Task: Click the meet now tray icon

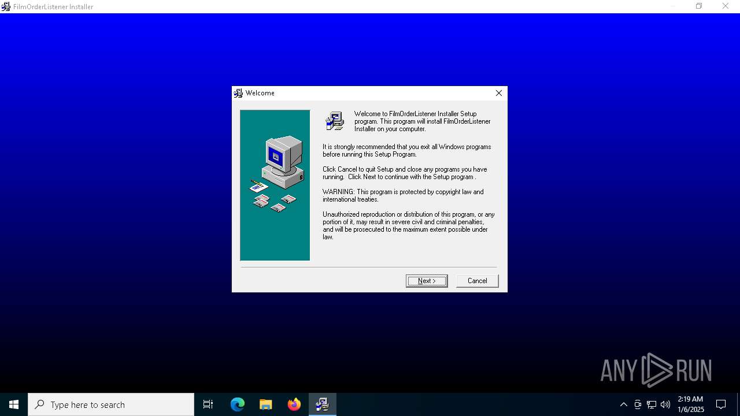Action: 638,404
